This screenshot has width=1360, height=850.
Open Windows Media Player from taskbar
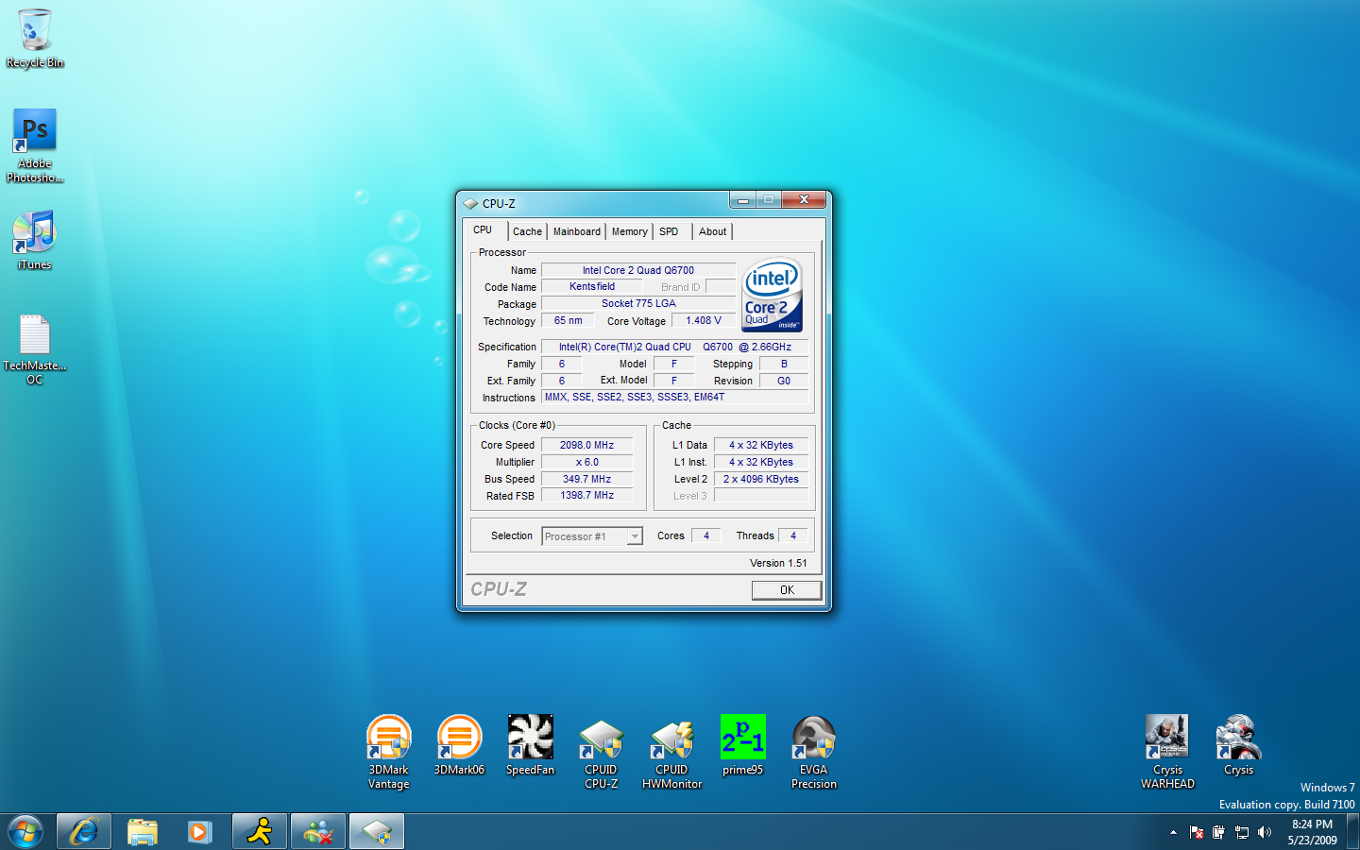[199, 832]
